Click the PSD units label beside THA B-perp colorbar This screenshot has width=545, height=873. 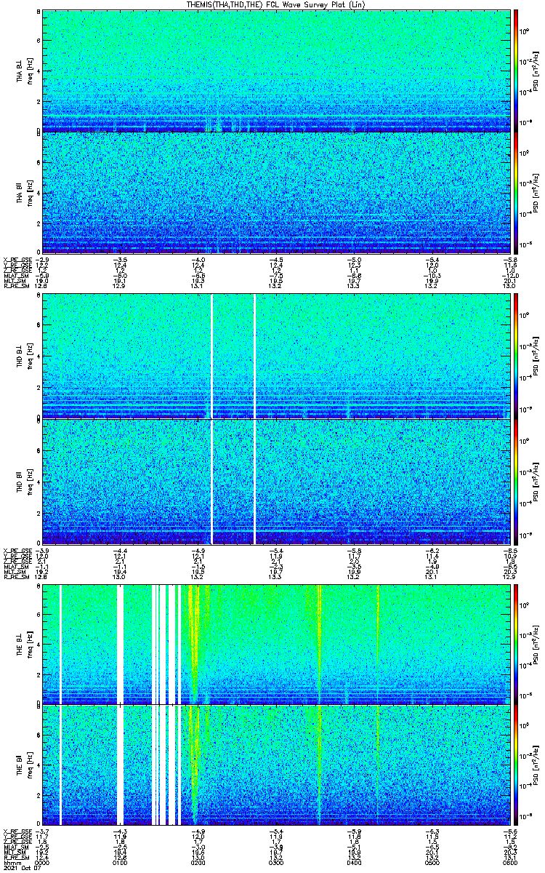coord(534,70)
